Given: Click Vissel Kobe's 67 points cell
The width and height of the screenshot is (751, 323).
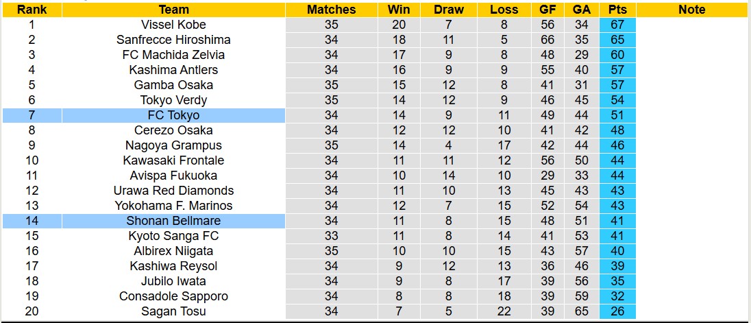Looking at the screenshot, I should click(617, 25).
